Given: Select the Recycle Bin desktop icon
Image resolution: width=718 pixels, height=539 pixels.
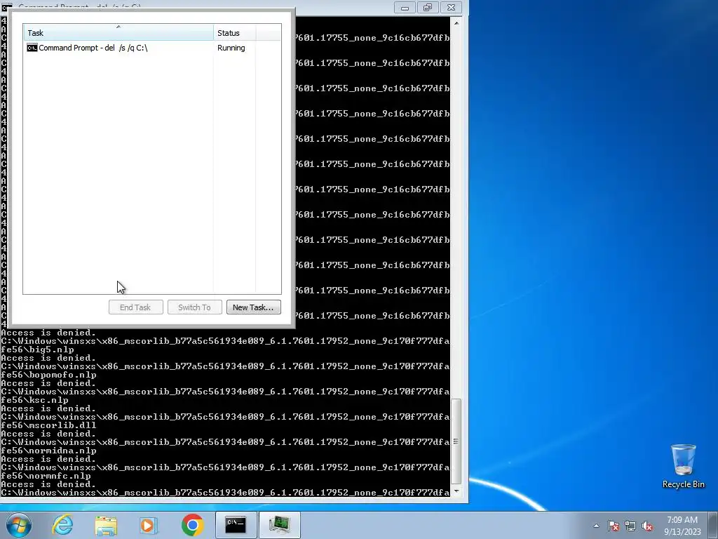Looking at the screenshot, I should (x=683, y=466).
